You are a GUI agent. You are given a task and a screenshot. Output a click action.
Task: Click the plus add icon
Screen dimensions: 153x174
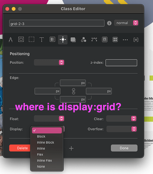71,148
